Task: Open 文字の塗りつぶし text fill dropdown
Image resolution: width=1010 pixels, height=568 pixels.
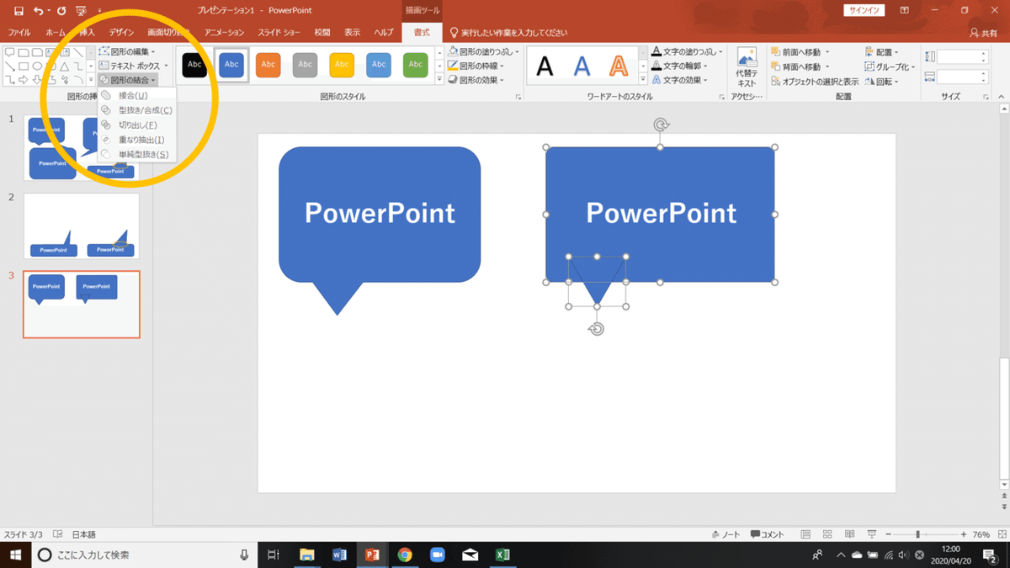Action: (685, 51)
